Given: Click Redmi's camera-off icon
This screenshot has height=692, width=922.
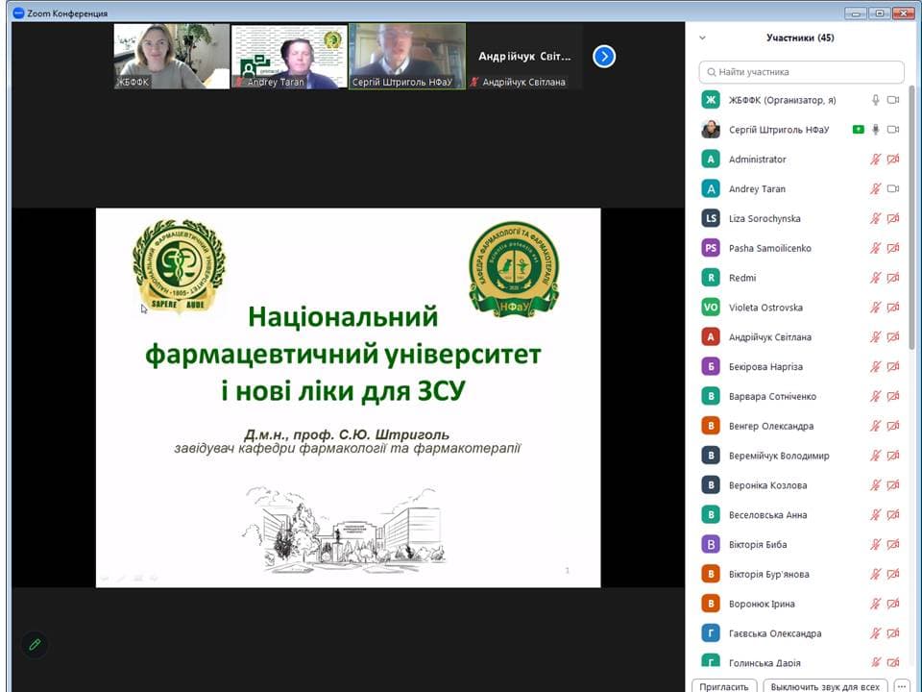Looking at the screenshot, I should pyautogui.click(x=893, y=278).
